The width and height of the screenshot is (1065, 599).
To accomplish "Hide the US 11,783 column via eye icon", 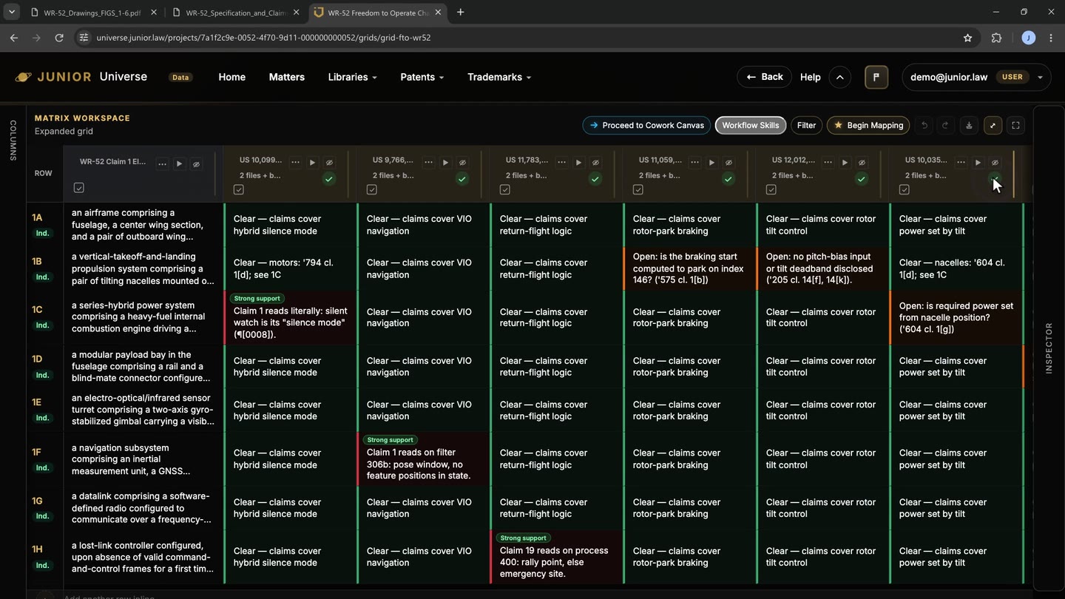I will click(x=595, y=163).
